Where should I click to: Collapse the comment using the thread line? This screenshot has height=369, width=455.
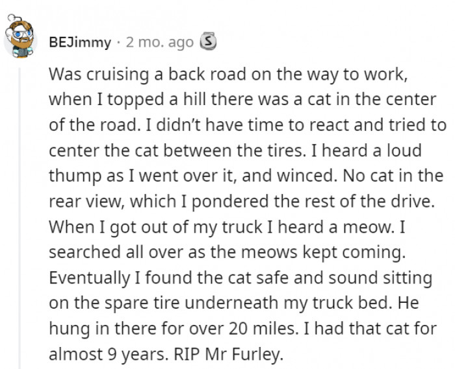click(x=19, y=218)
